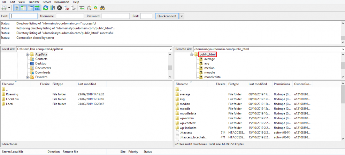Sort remote list by Filetype column
Screen dimensions: 345x155
237,84
